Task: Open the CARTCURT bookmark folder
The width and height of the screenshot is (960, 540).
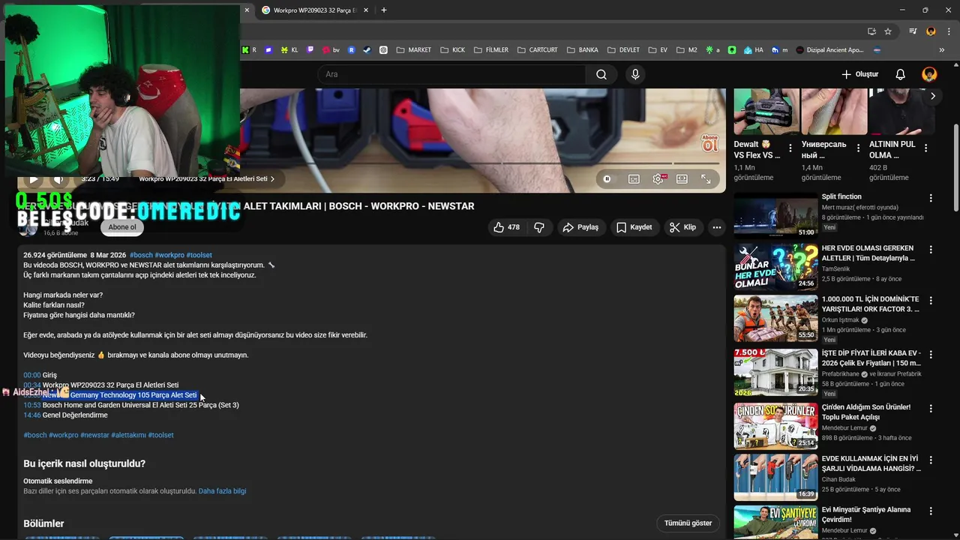Action: point(537,50)
